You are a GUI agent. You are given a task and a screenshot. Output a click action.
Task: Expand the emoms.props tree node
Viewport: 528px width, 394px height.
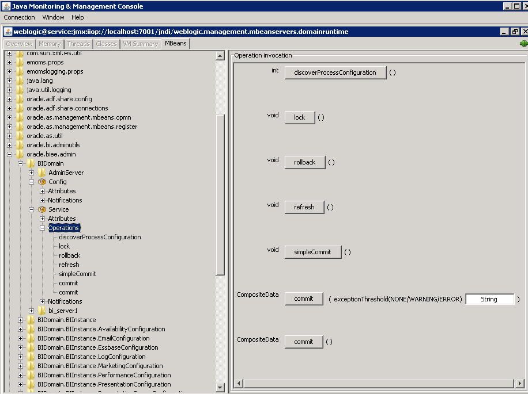click(9, 62)
